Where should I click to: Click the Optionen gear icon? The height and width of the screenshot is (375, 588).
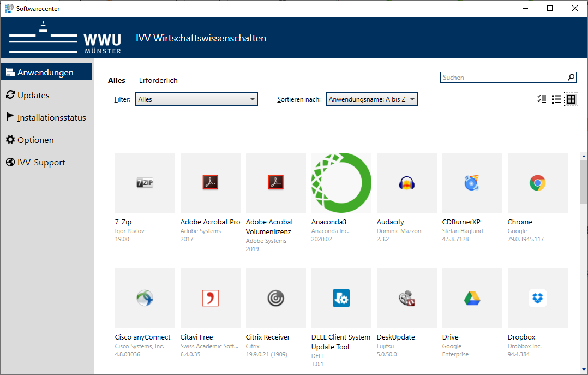10,140
